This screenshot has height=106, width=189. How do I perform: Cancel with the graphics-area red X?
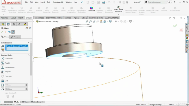click(x=181, y=30)
